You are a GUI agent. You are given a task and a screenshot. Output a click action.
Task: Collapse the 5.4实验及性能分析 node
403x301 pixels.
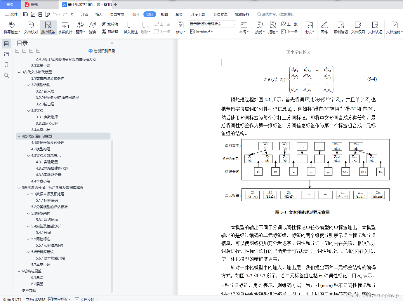(x=28, y=226)
